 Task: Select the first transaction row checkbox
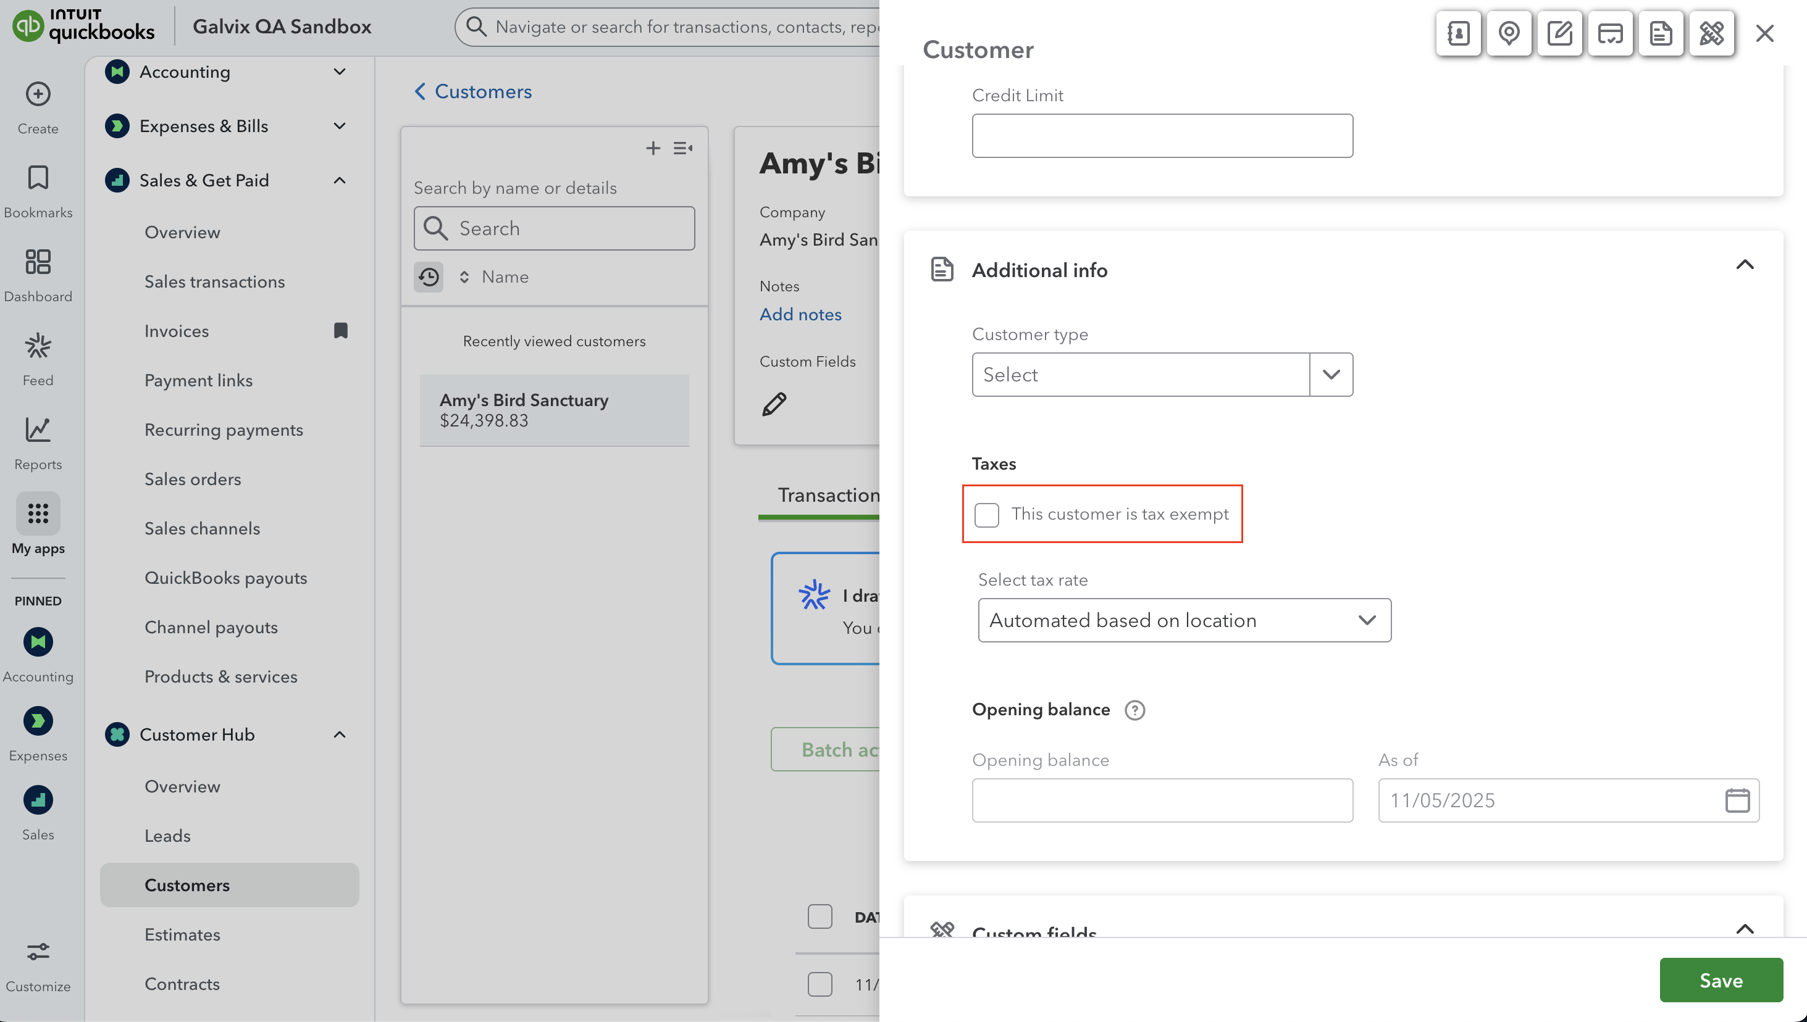click(x=820, y=984)
